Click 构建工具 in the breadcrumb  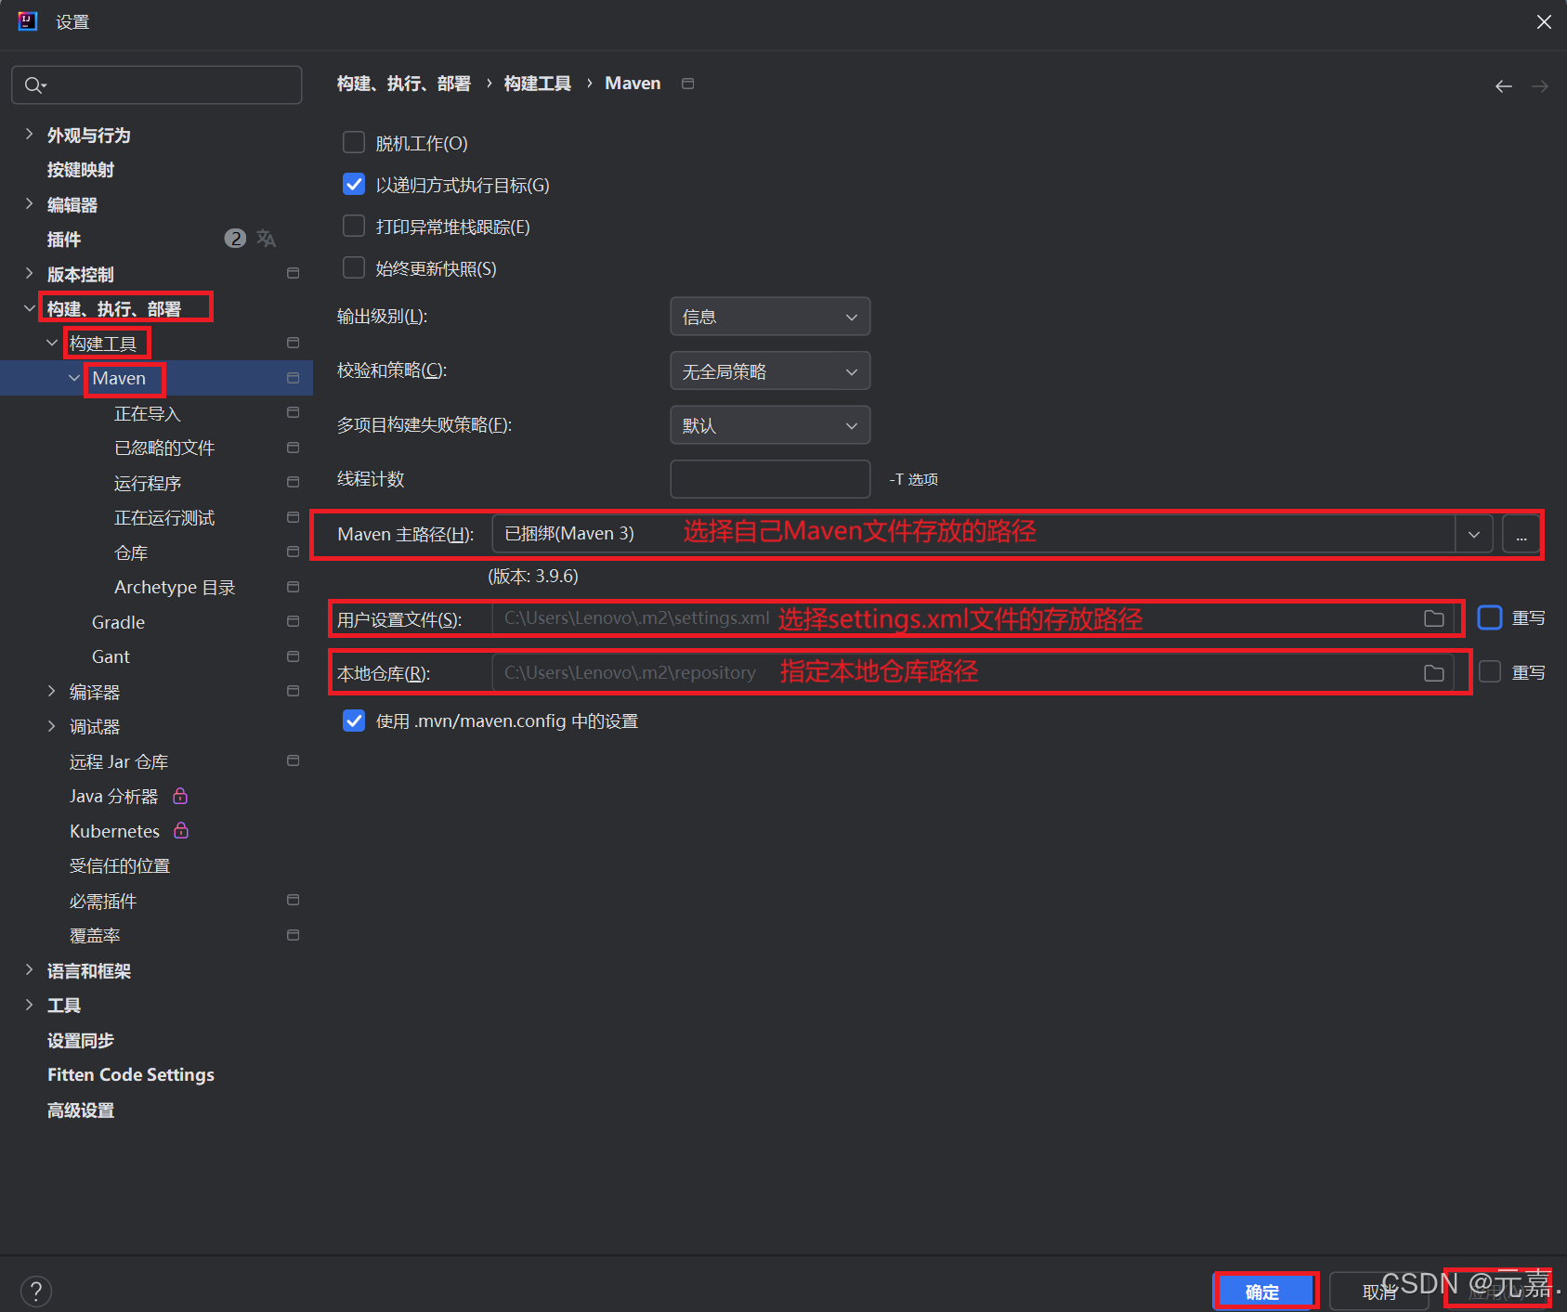(538, 84)
